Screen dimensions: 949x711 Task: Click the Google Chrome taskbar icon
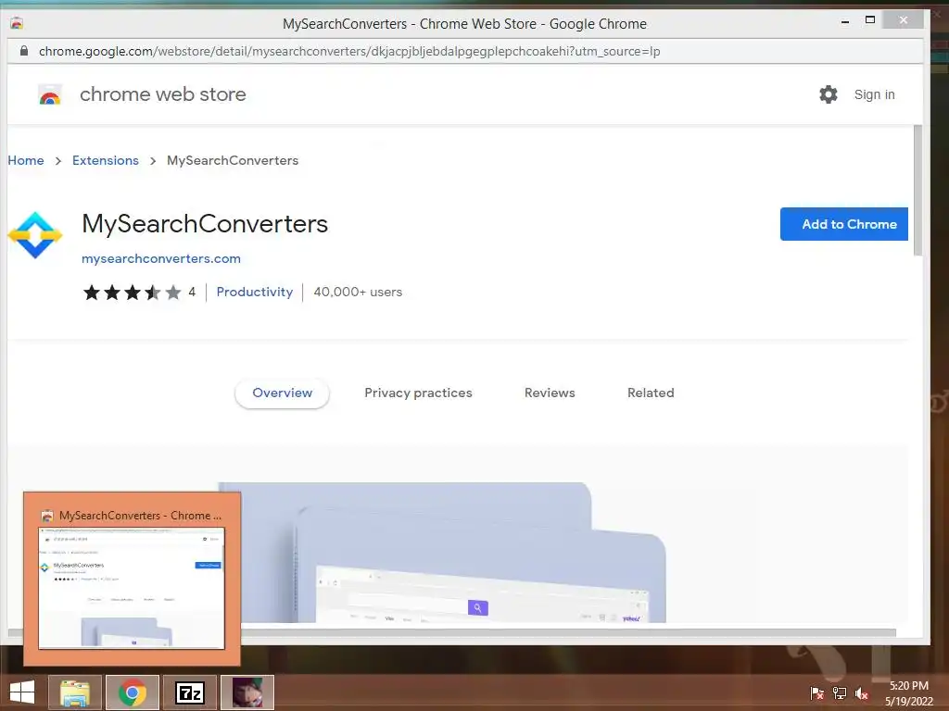click(x=133, y=692)
